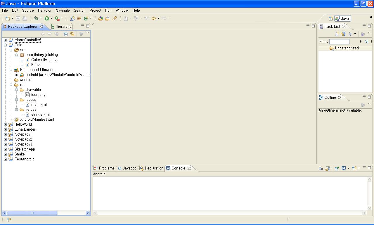
Task: Click the Eclipse icon in title bar
Action: [x=3, y=4]
